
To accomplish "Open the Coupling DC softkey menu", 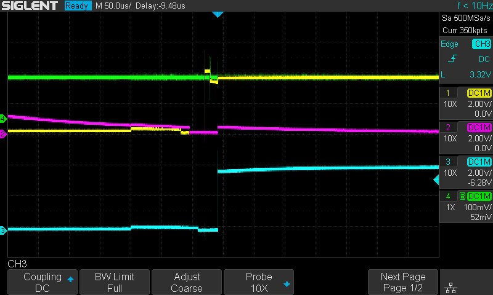I will tap(43, 282).
